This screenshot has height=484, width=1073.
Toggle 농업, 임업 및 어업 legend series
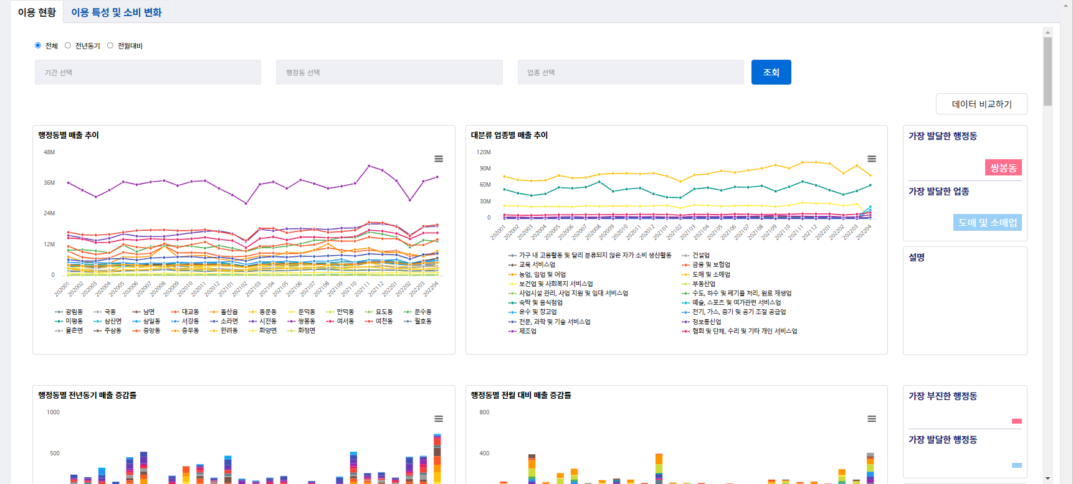(537, 274)
